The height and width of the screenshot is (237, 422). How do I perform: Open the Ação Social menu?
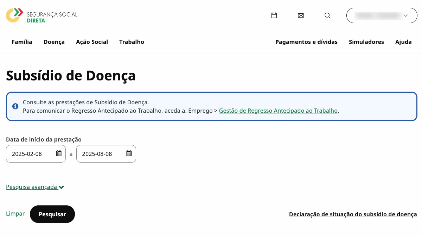[x=92, y=42]
